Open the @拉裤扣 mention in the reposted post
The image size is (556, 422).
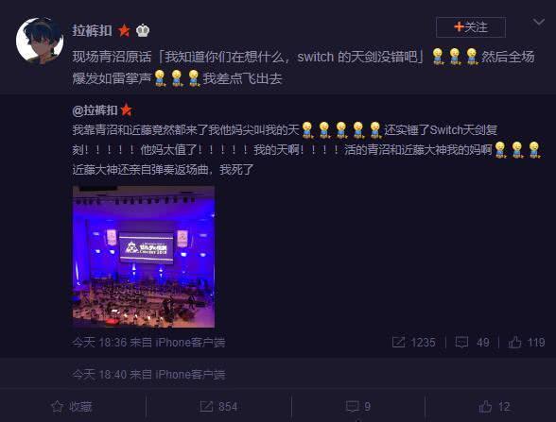tap(95, 110)
